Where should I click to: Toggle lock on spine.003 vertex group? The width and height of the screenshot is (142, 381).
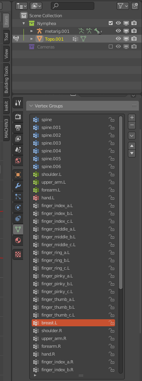(x=111, y=143)
